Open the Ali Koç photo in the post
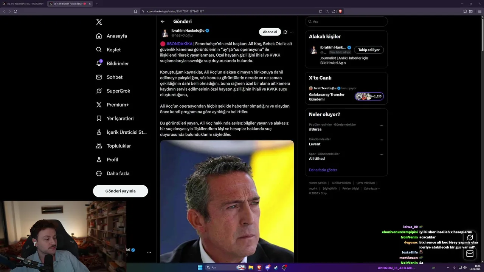484x272 pixels. [227, 201]
